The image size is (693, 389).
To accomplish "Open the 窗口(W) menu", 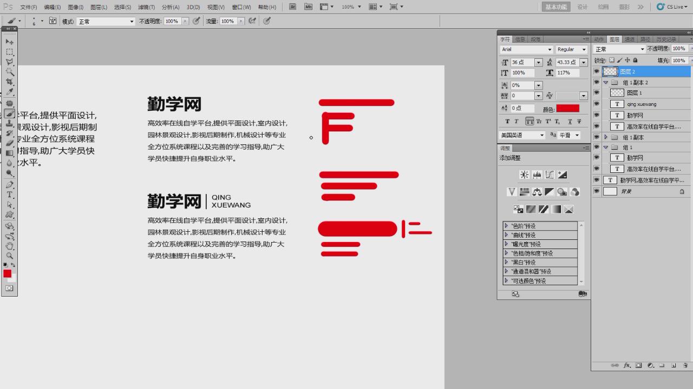I will (x=241, y=7).
